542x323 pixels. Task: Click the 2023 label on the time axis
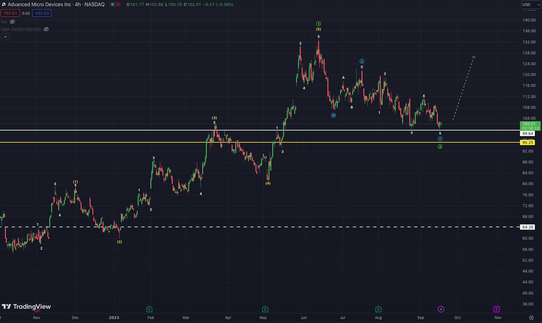pyautogui.click(x=113, y=318)
